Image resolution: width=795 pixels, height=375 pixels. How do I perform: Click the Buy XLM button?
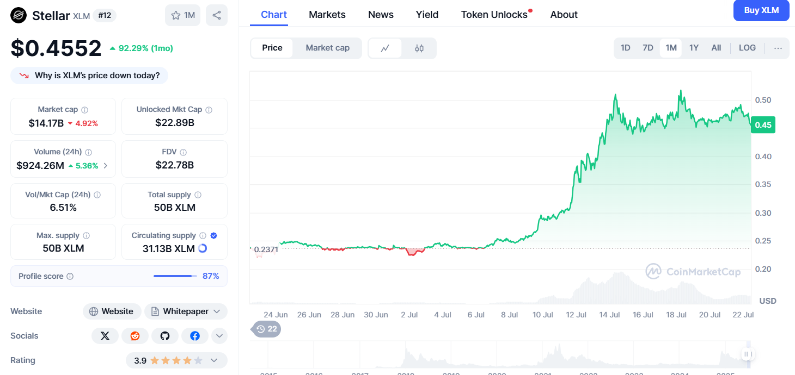(761, 10)
